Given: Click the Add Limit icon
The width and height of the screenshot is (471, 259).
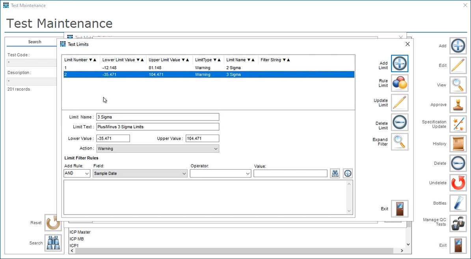Looking at the screenshot, I should [399, 63].
